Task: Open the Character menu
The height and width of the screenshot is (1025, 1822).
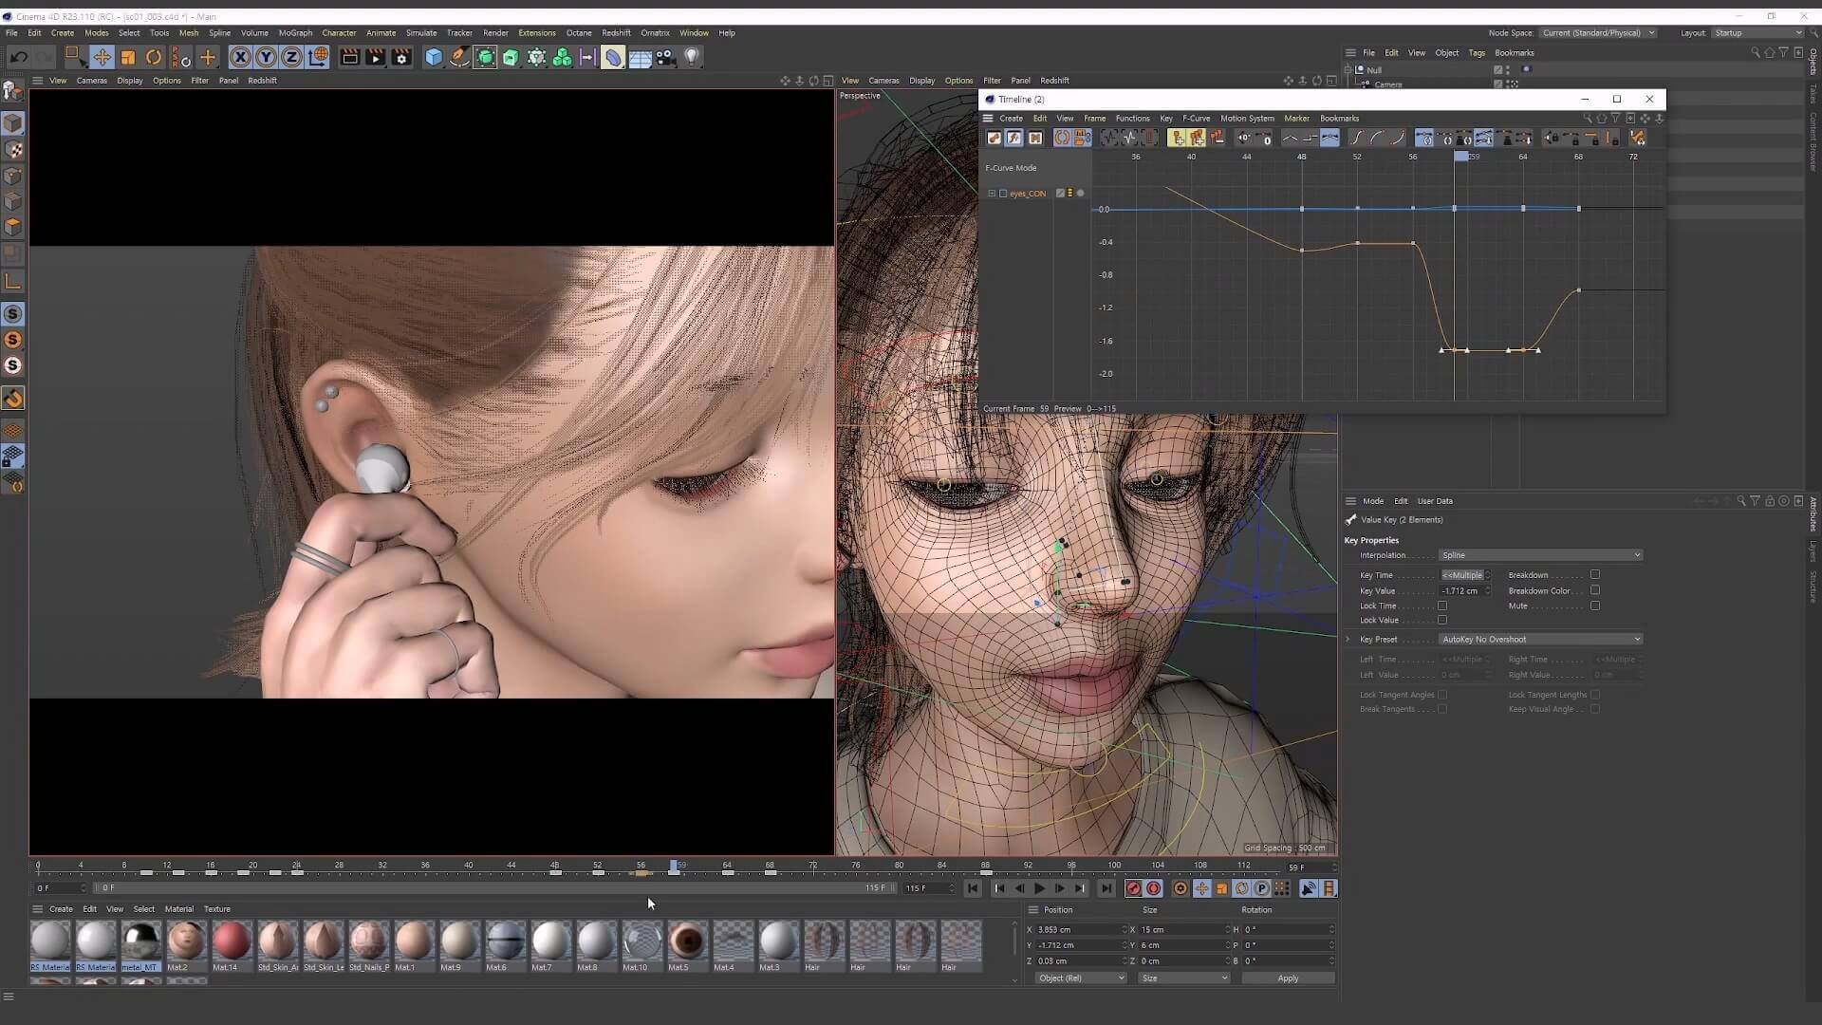Action: pos(339,32)
